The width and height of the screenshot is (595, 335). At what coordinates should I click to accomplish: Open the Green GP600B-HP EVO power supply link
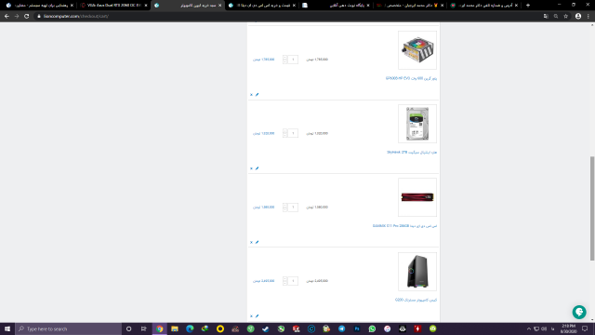point(411,78)
